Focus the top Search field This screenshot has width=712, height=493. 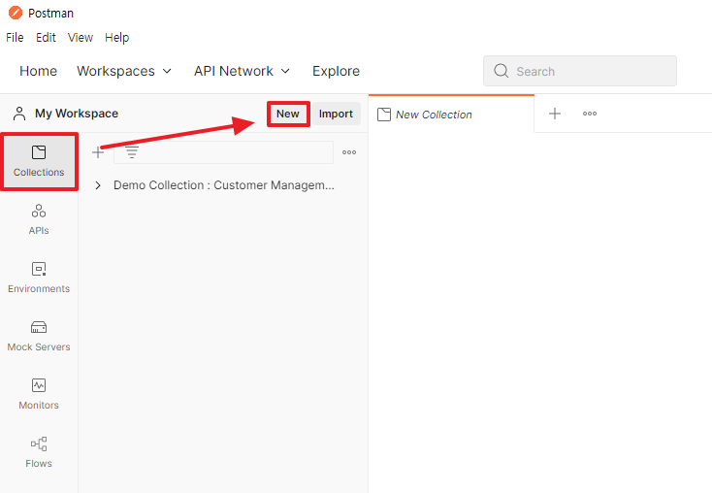click(x=580, y=71)
